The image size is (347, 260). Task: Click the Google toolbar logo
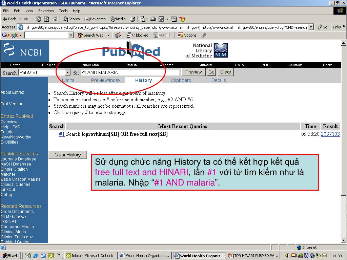coord(10,35)
